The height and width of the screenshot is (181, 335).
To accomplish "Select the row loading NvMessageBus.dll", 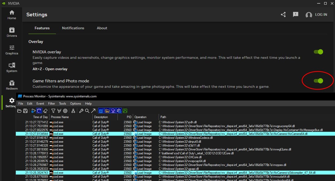I will click(x=175, y=130).
